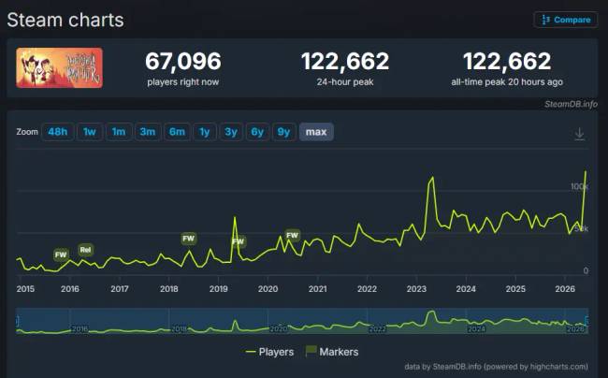Set zoom to 1y
Screen dimensions: 608x378
205,132
